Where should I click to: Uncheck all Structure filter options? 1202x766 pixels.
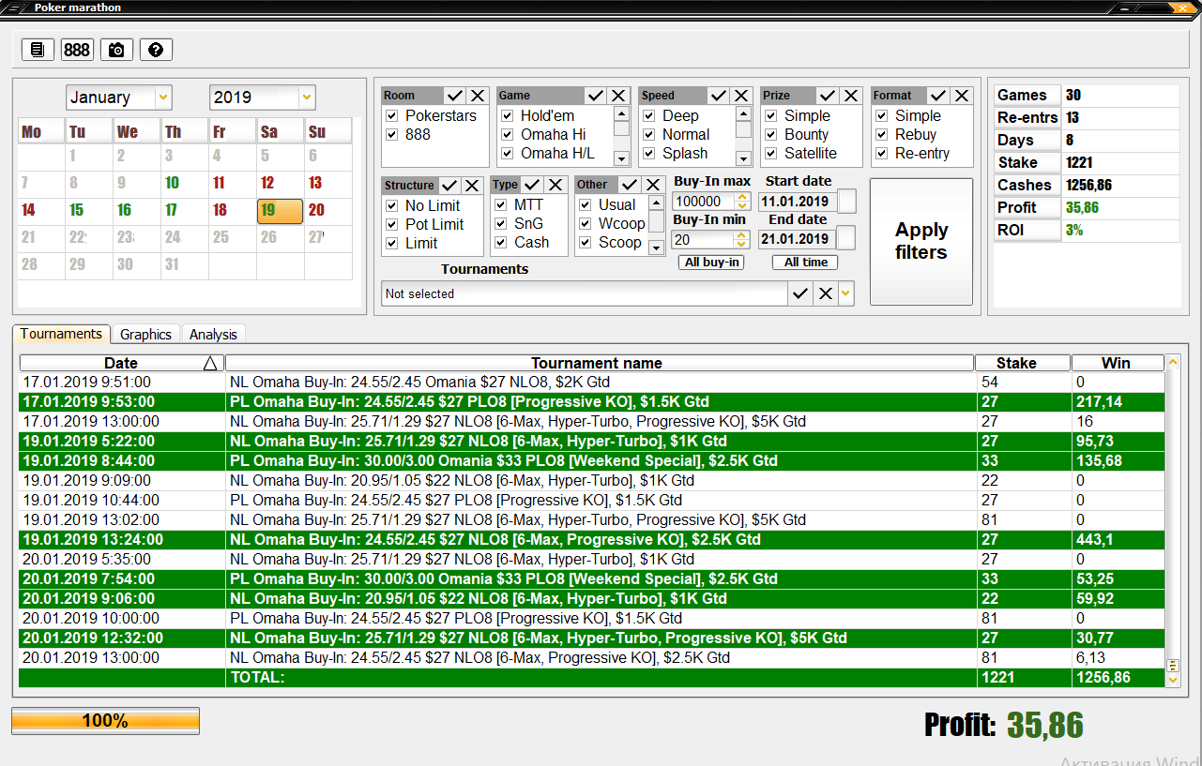[x=472, y=186]
